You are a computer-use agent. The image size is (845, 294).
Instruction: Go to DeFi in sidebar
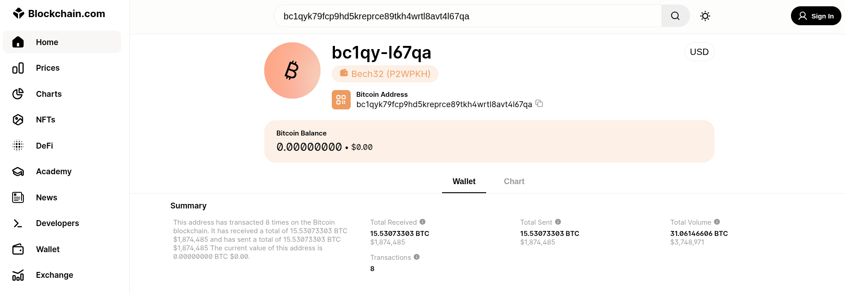pyautogui.click(x=45, y=146)
